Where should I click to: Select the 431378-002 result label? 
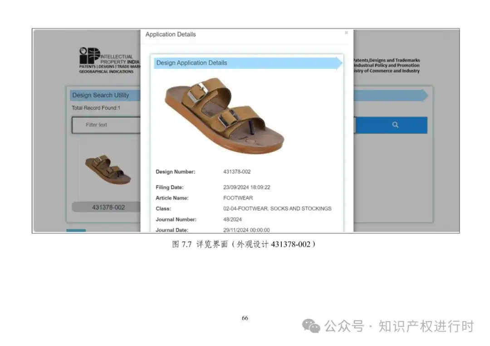point(108,207)
